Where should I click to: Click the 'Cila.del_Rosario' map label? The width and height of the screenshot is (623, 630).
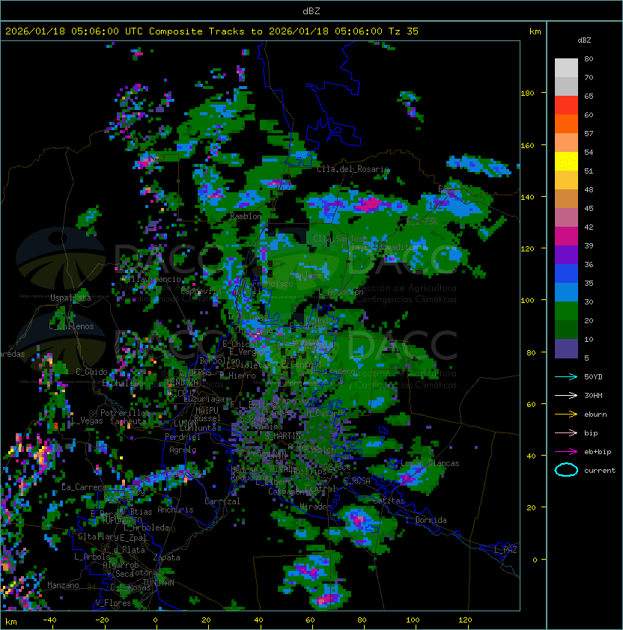[353, 169]
